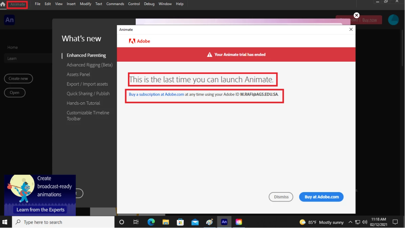Click Buy now link at top
The width and height of the screenshot is (405, 228).
369,20
